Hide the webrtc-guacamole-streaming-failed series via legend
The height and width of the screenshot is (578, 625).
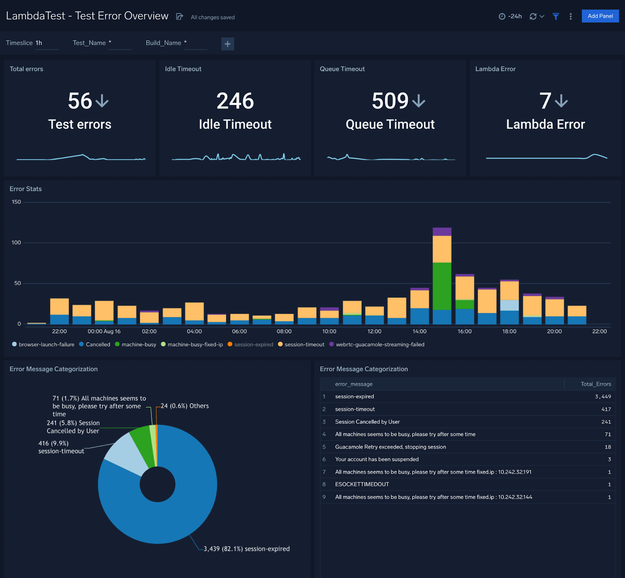377,344
